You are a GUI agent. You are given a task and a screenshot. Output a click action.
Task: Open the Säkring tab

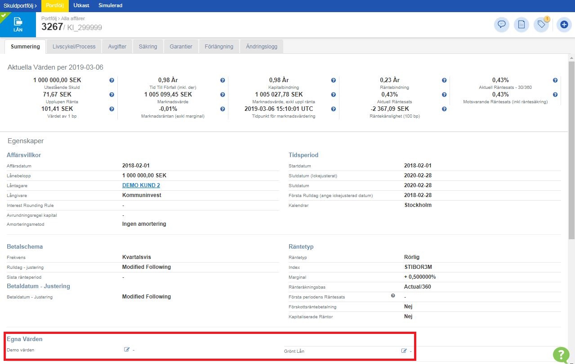pos(148,46)
